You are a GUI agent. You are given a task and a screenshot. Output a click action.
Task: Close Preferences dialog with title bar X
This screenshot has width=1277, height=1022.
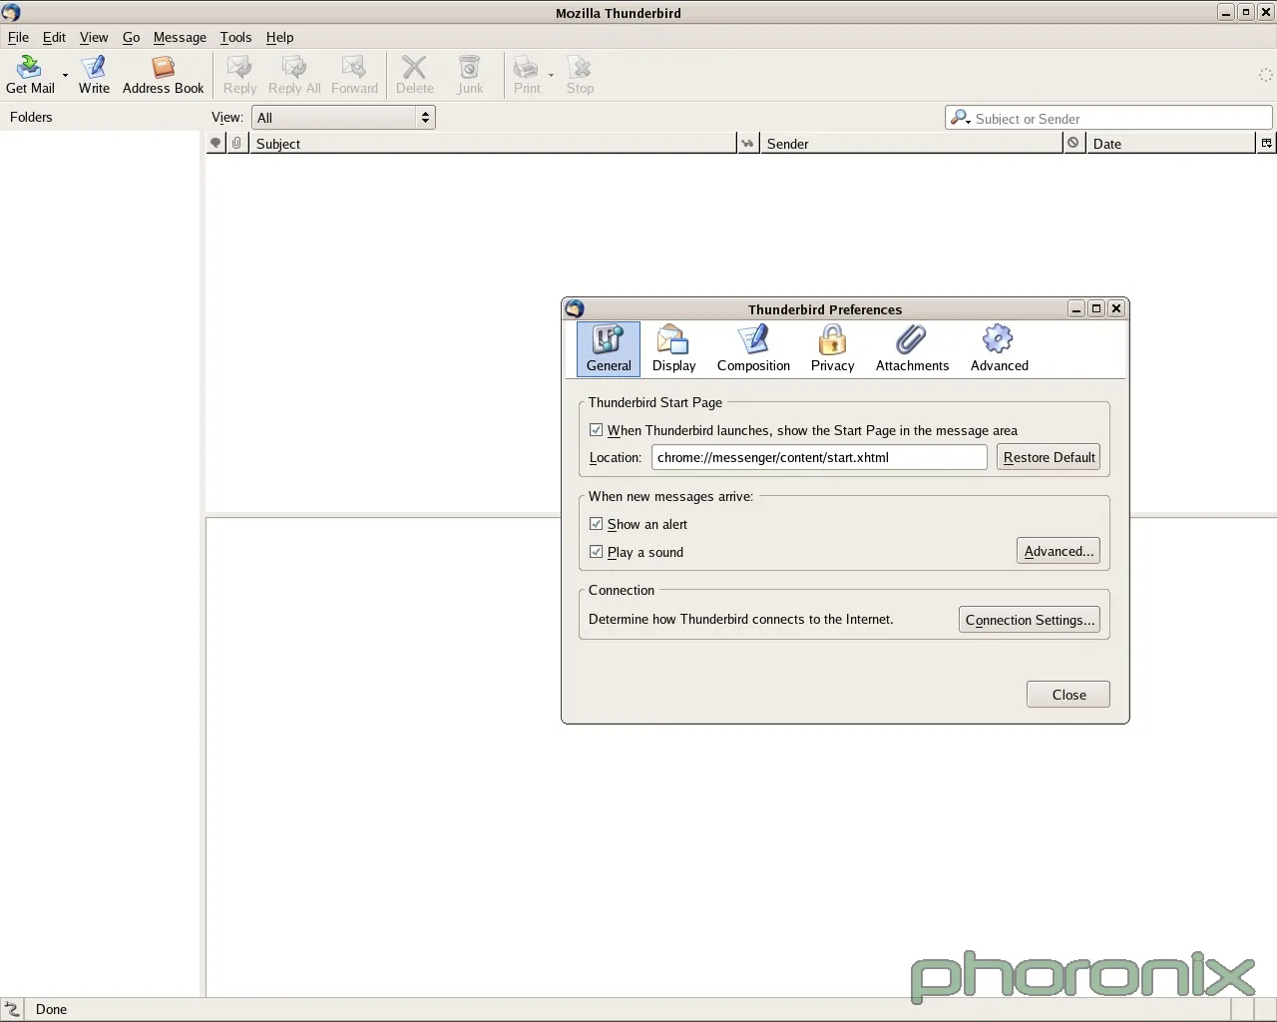1116,308
